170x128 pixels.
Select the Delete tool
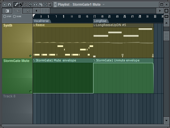click(x=26, y=5)
